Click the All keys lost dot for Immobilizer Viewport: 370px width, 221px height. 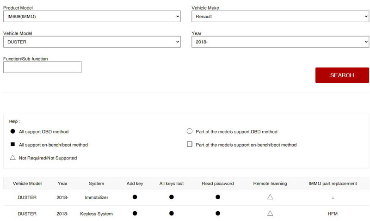171,197
